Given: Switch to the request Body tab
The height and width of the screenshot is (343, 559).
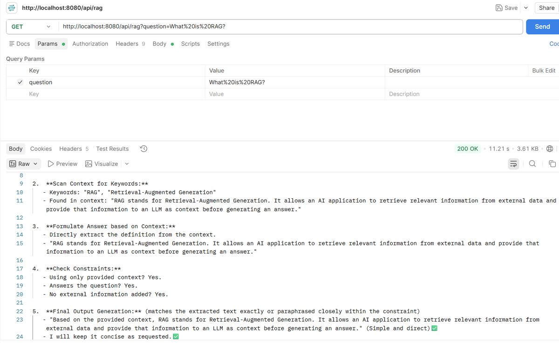Looking at the screenshot, I should pyautogui.click(x=163, y=44).
